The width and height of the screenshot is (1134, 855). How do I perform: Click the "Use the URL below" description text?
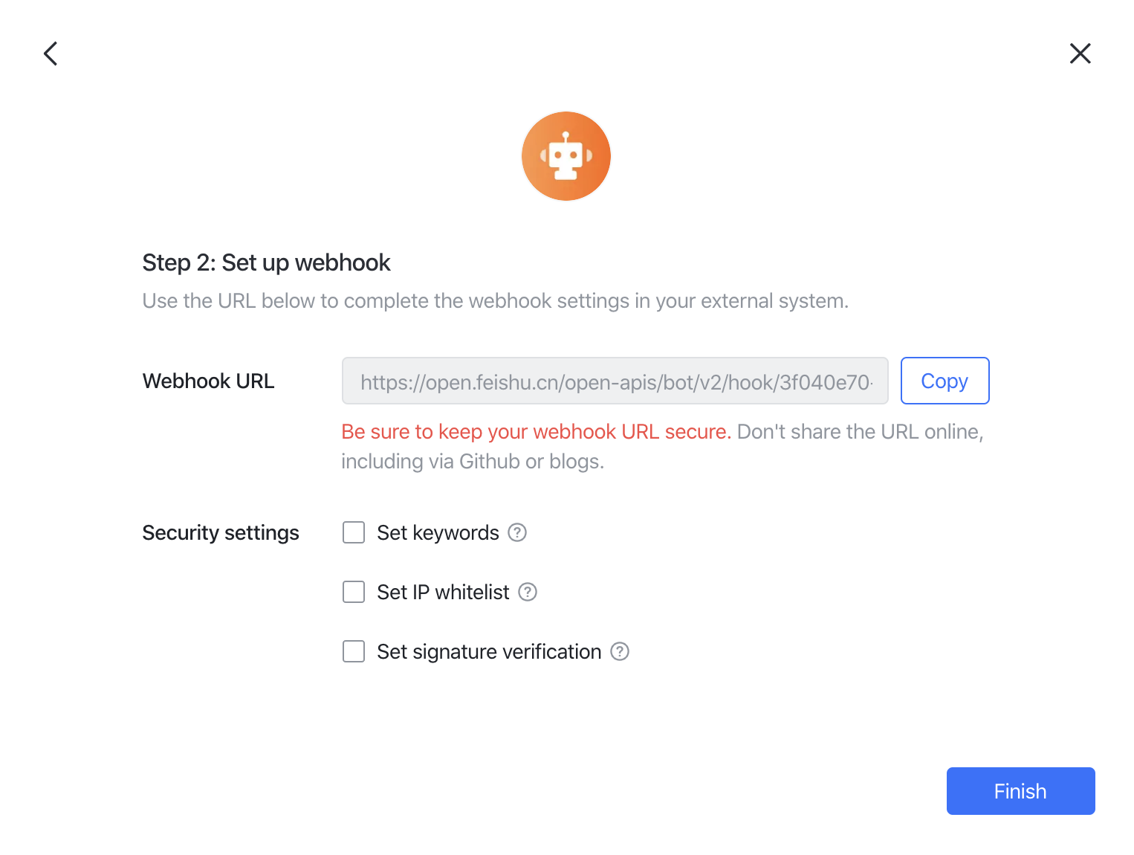[x=495, y=300]
